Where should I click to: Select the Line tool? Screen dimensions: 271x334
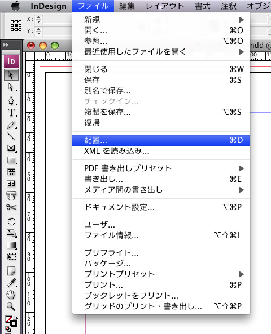click(x=11, y=136)
